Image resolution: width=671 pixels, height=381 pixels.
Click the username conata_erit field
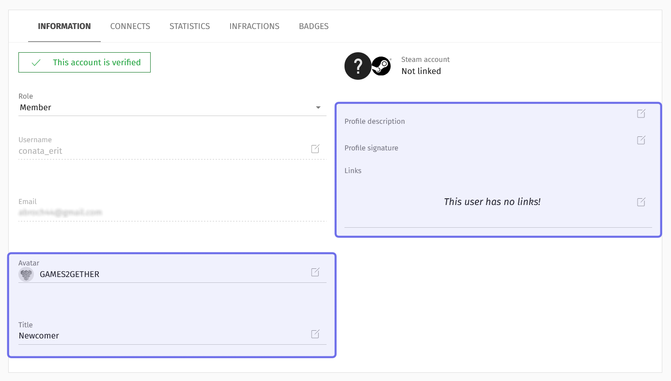point(172,151)
